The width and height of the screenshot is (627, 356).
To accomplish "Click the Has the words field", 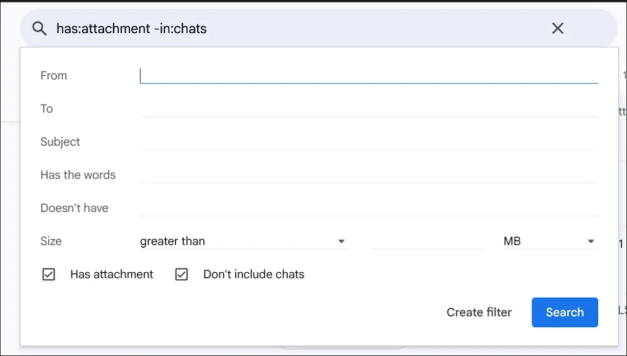I will 369,175.
